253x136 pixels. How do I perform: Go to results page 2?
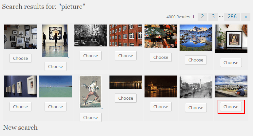[202, 17]
